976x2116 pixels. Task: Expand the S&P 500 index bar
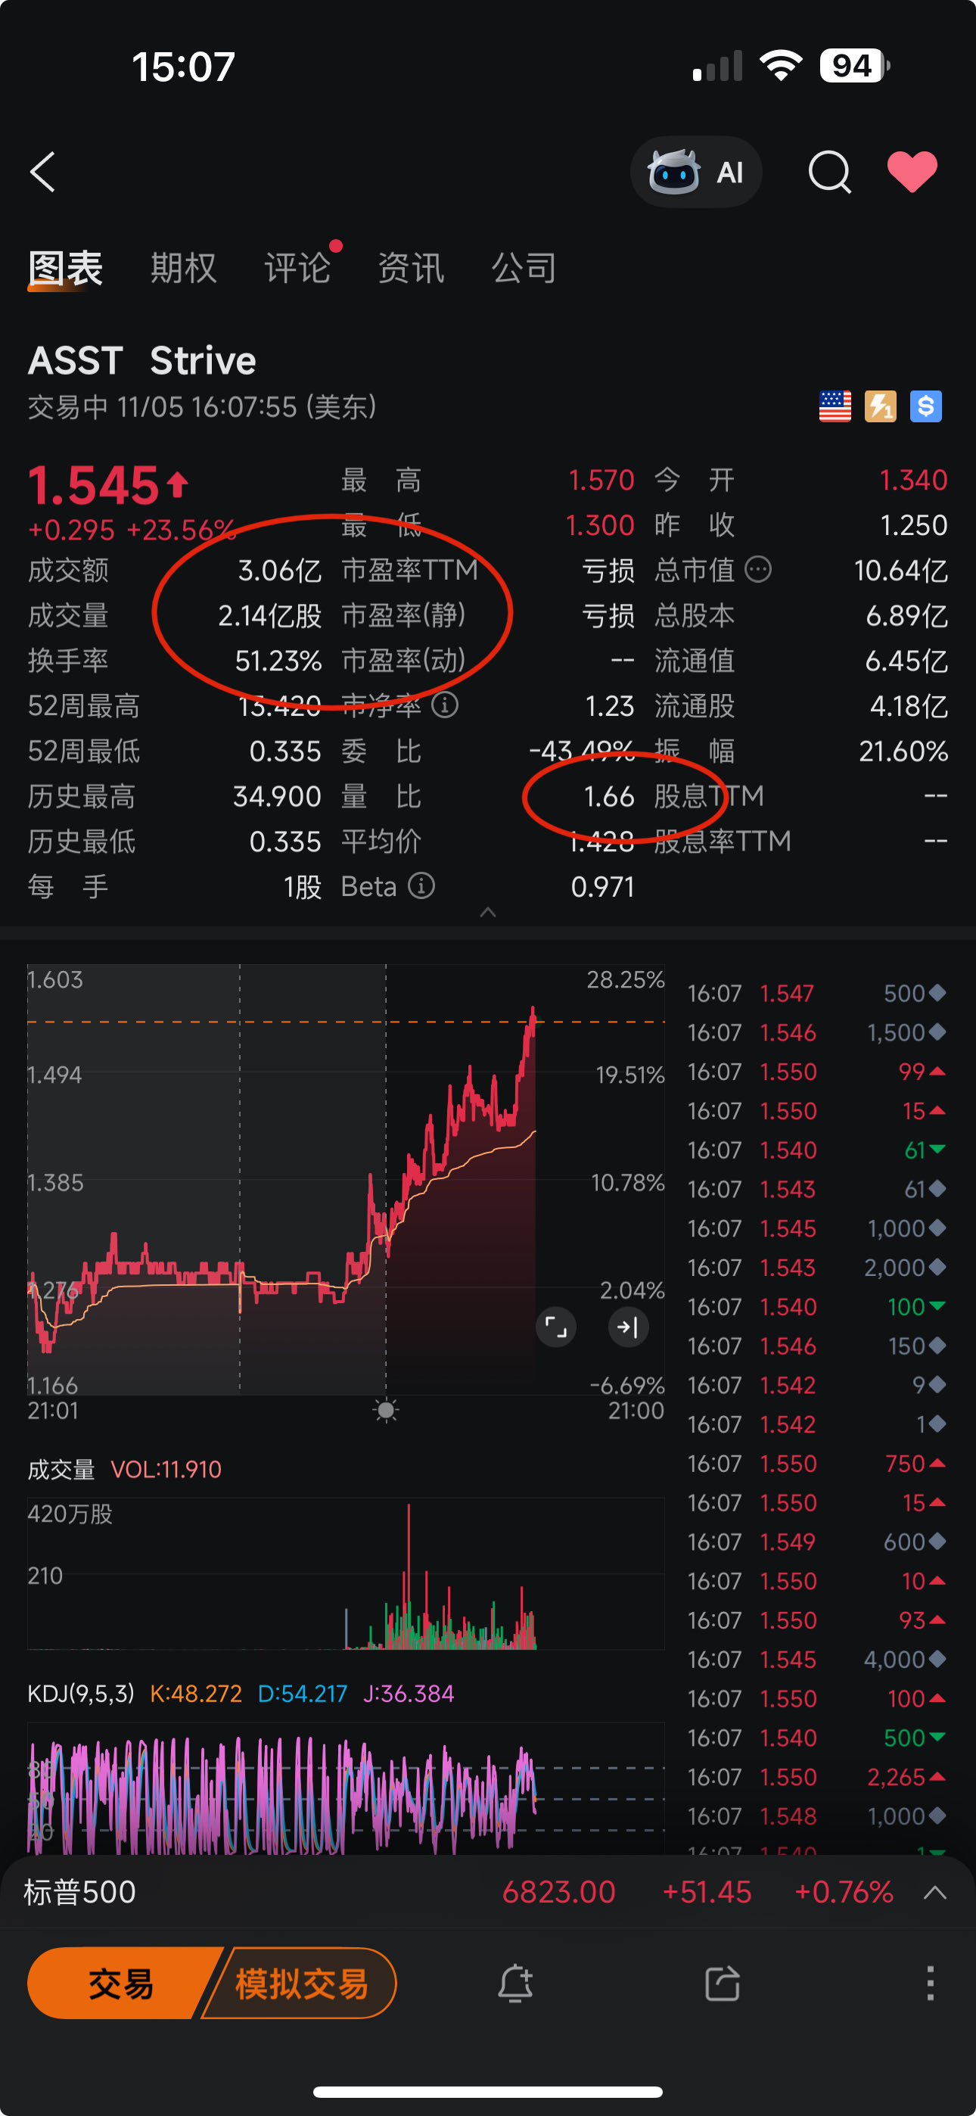tap(935, 1893)
